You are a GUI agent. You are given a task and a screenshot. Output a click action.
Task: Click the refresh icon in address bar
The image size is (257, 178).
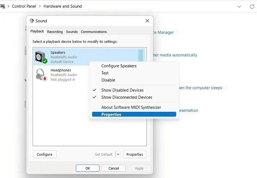click(252, 6)
